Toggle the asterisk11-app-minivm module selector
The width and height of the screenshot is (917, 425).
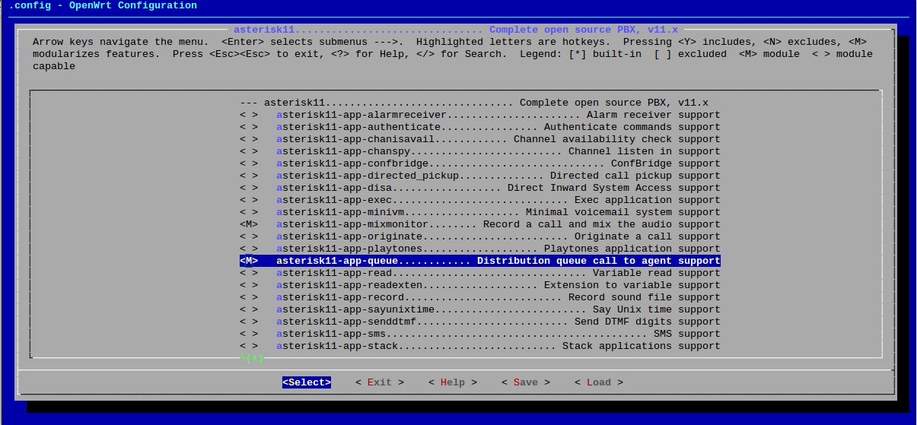click(249, 212)
